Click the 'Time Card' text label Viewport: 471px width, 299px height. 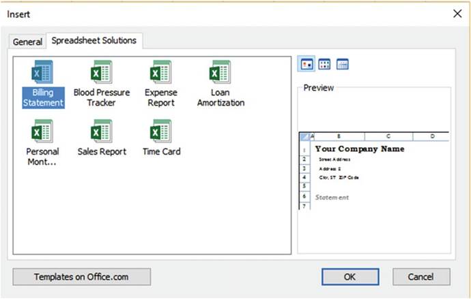click(x=161, y=152)
